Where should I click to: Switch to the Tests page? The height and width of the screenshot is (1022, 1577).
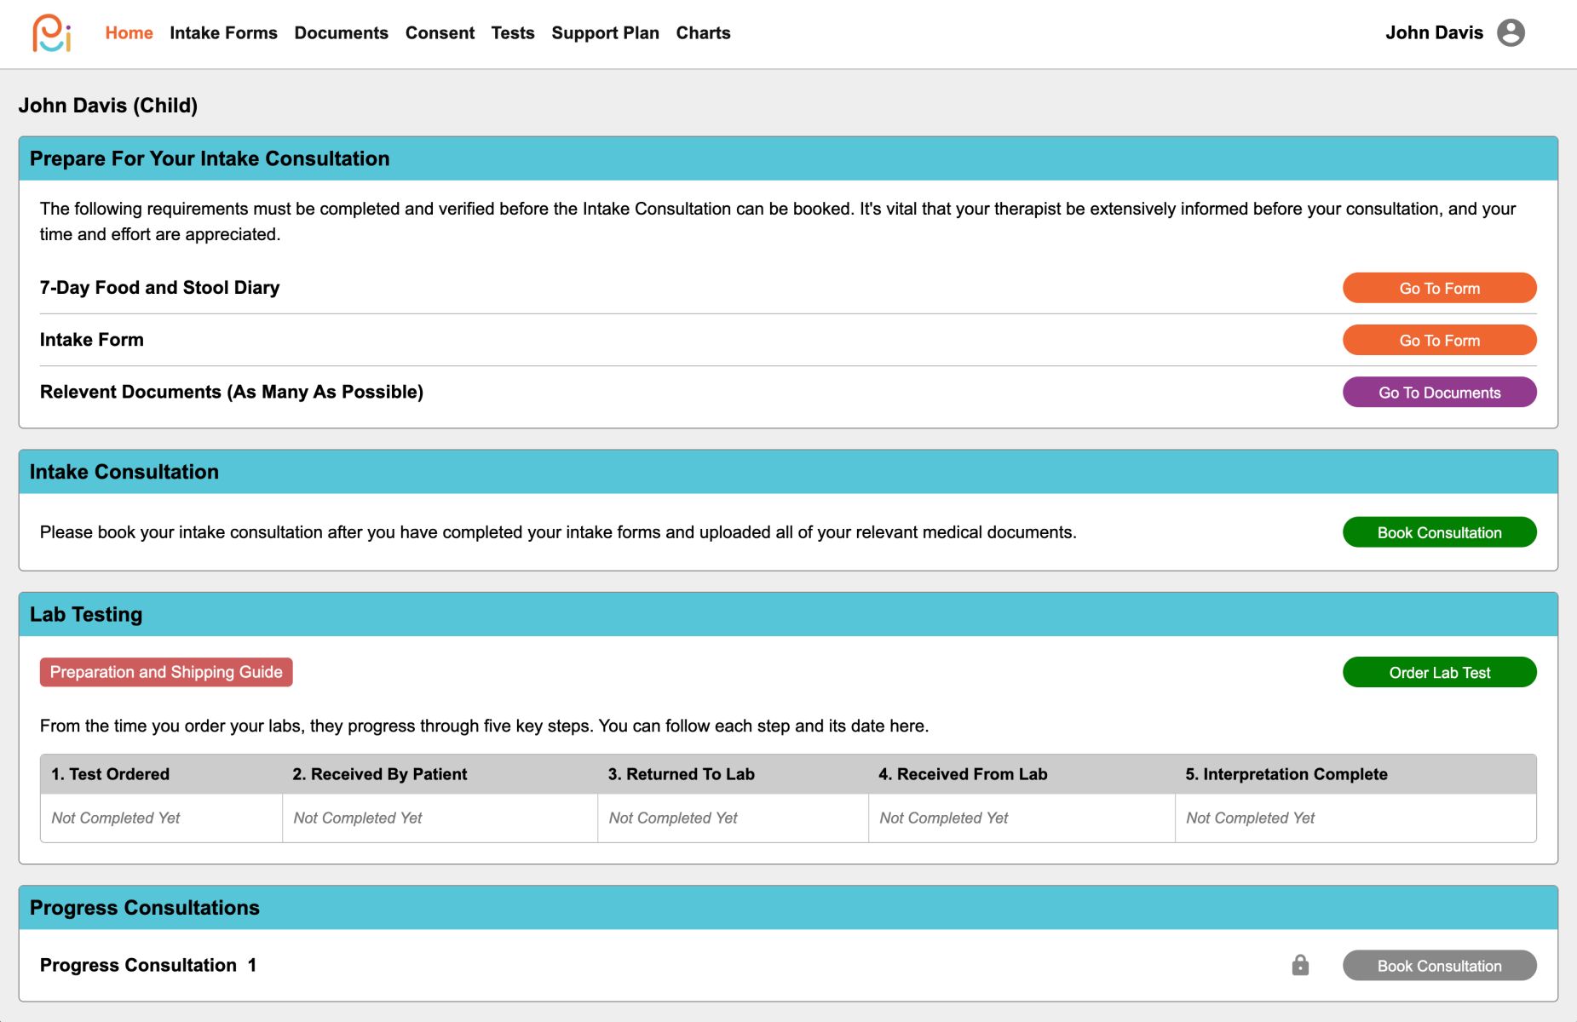(513, 33)
